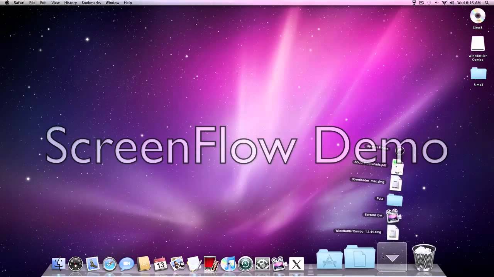Open the History menu
The width and height of the screenshot is (494, 277).
pyautogui.click(x=71, y=3)
